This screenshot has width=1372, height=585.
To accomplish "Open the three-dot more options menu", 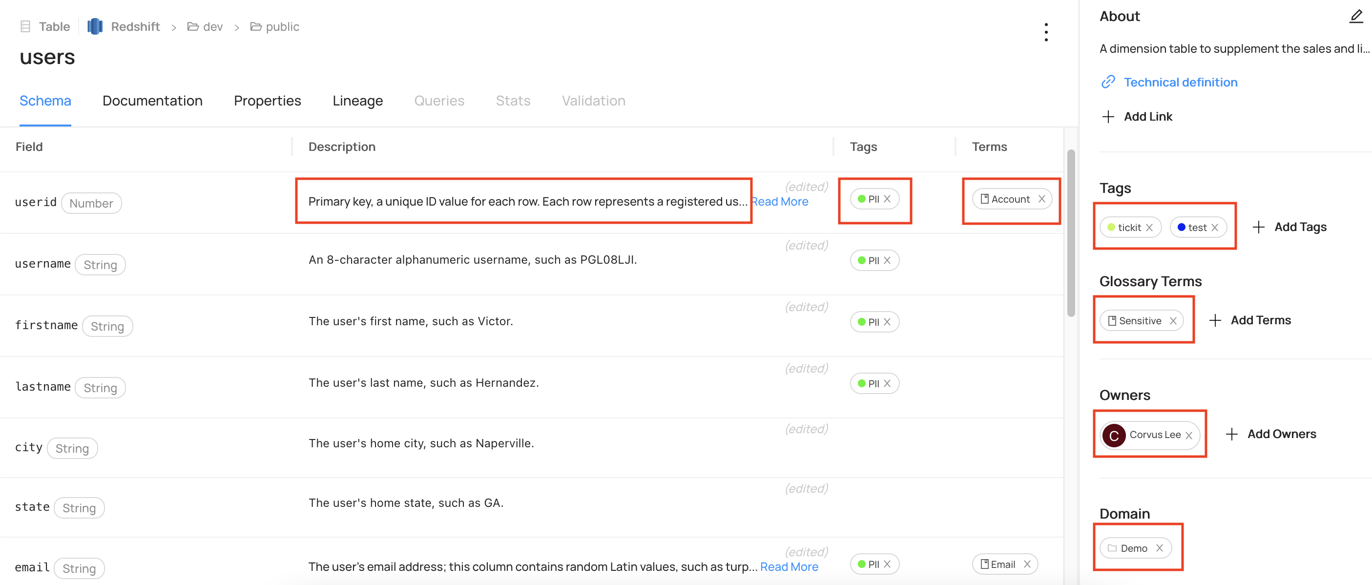I will tap(1046, 32).
